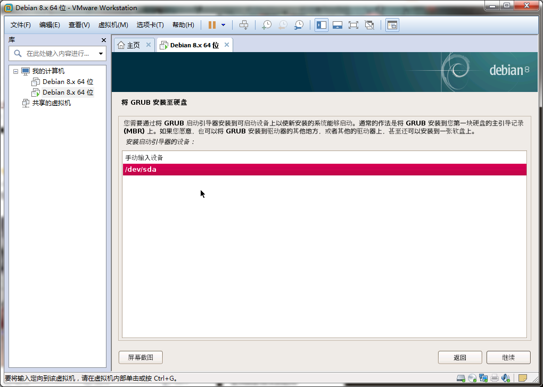Click the CD/DVD drive status icon

coord(472,378)
